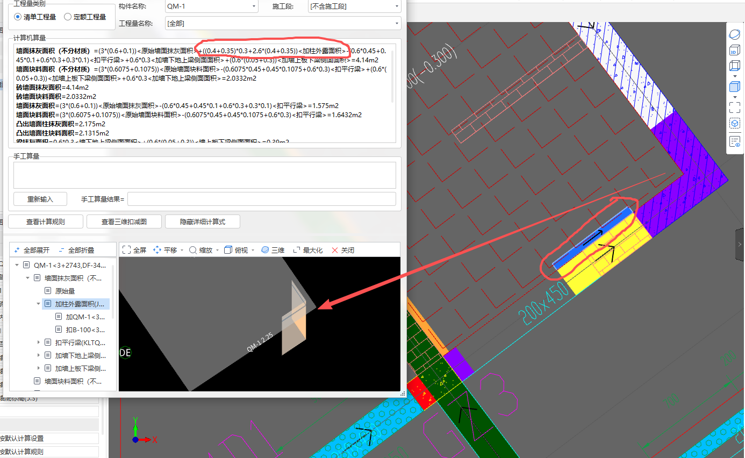The image size is (745, 458).
Task: Collapse the 墙面抹灰面积 tree node arrow
Action: (27, 278)
